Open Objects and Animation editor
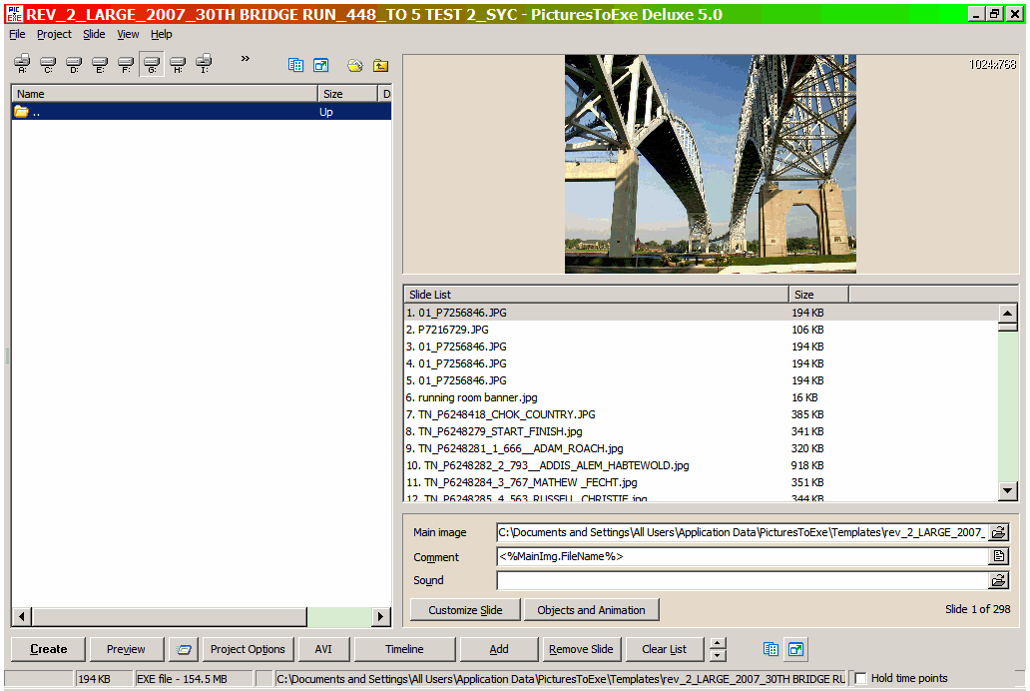Image resolution: width=1030 pixels, height=691 pixels. [591, 610]
